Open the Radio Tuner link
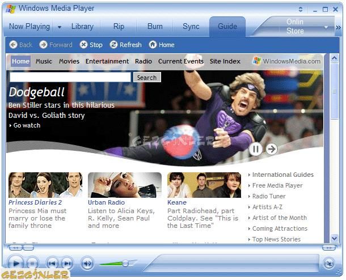Screen dimensions: 346x280 click(269, 196)
